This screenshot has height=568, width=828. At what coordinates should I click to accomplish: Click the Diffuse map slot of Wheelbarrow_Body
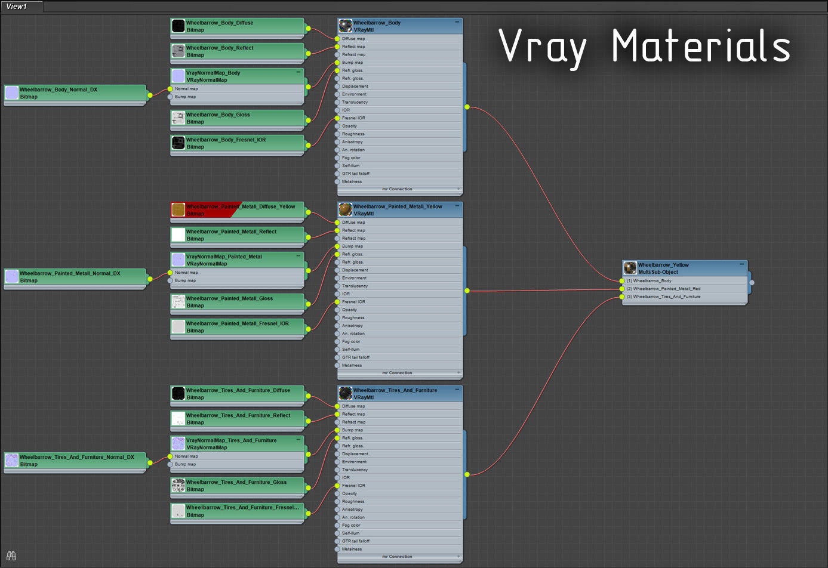click(400, 39)
